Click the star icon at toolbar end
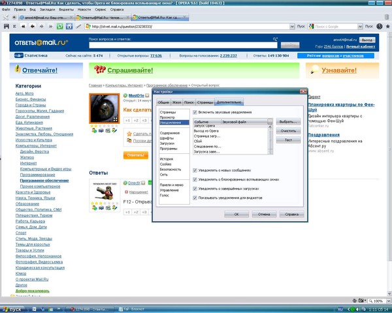Screen dimensions: 392x313 tap(387, 26)
